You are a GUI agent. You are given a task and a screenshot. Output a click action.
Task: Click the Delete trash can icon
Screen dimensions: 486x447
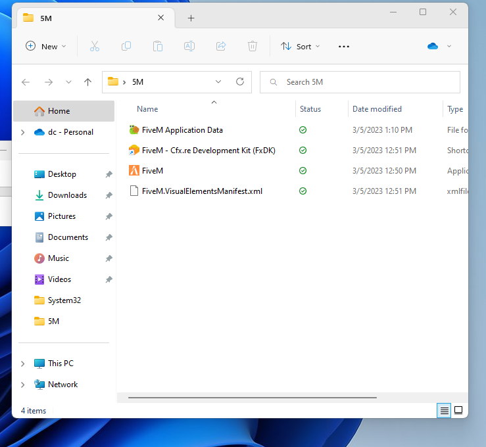253,46
